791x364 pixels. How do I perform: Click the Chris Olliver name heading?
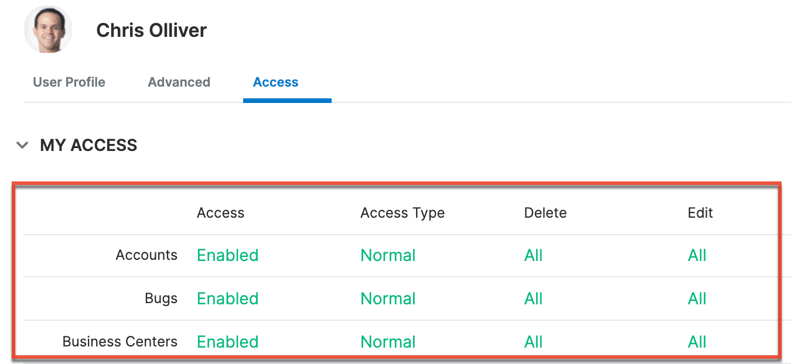151,30
